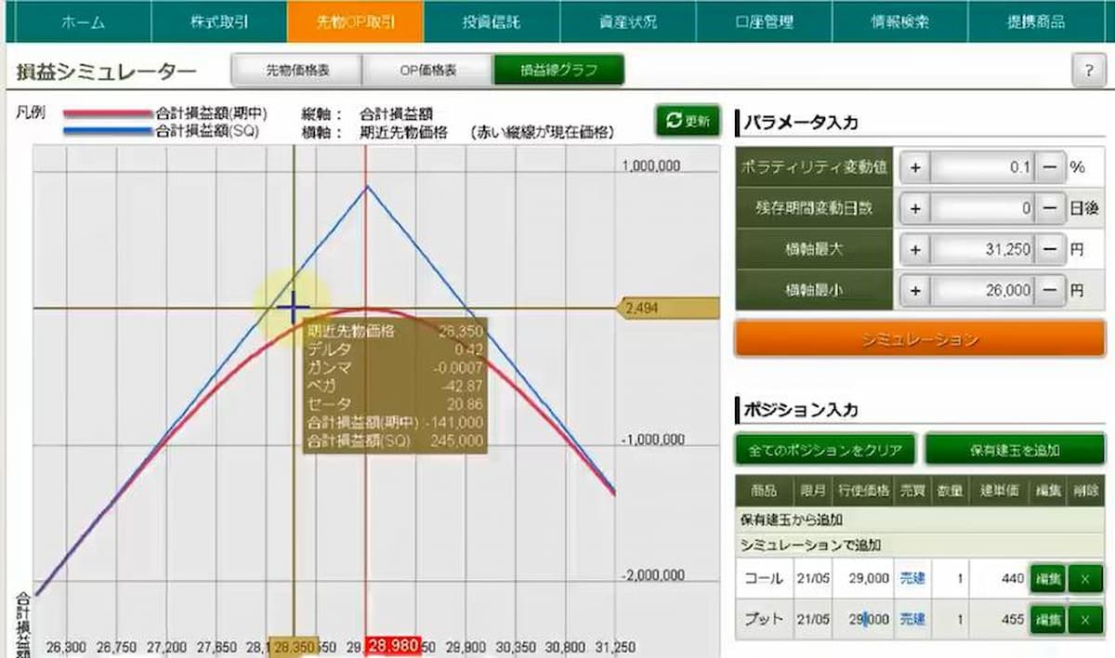Increase 横軸最小 with plus button
Viewport: 1115px width, 658px height.
coord(914,290)
